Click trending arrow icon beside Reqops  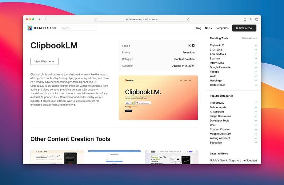click(256, 72)
